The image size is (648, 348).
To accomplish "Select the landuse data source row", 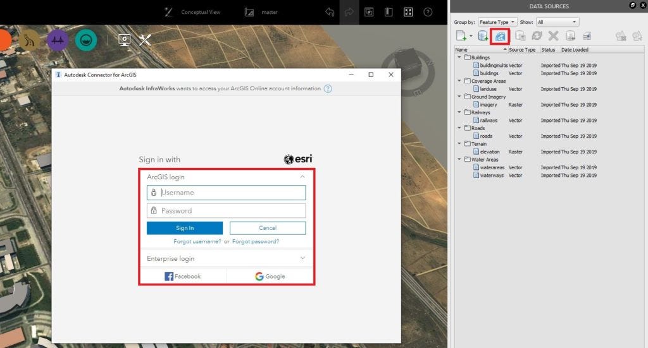I will 535,88.
